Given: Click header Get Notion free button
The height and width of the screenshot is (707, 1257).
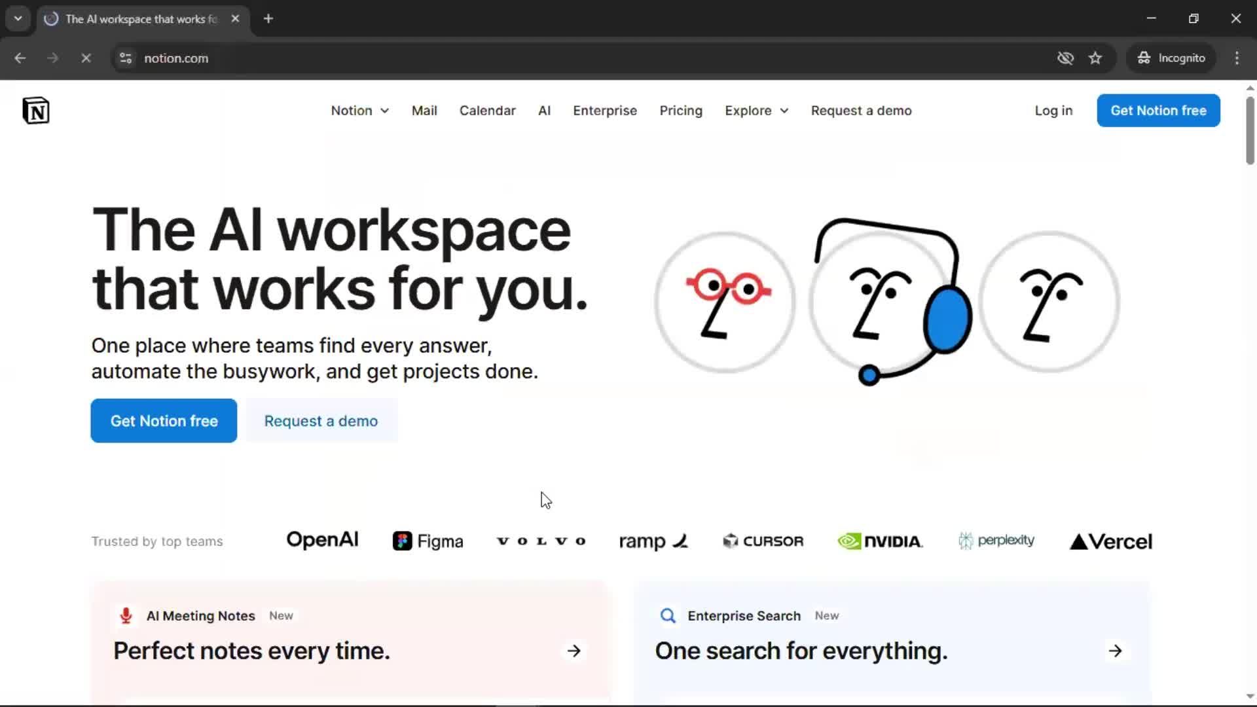Looking at the screenshot, I should click(1158, 111).
